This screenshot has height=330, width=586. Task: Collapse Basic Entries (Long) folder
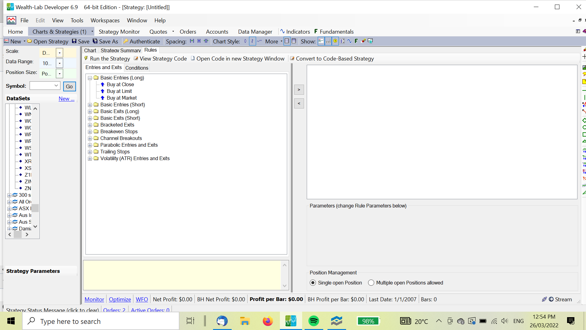(90, 78)
